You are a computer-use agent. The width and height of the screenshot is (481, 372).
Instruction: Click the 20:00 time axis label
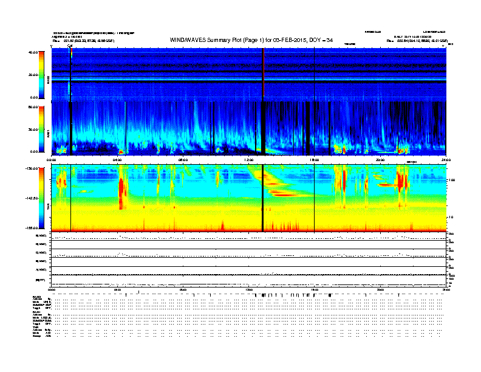(380, 160)
